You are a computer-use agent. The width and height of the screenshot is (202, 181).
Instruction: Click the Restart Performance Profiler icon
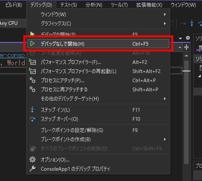pos(32,71)
